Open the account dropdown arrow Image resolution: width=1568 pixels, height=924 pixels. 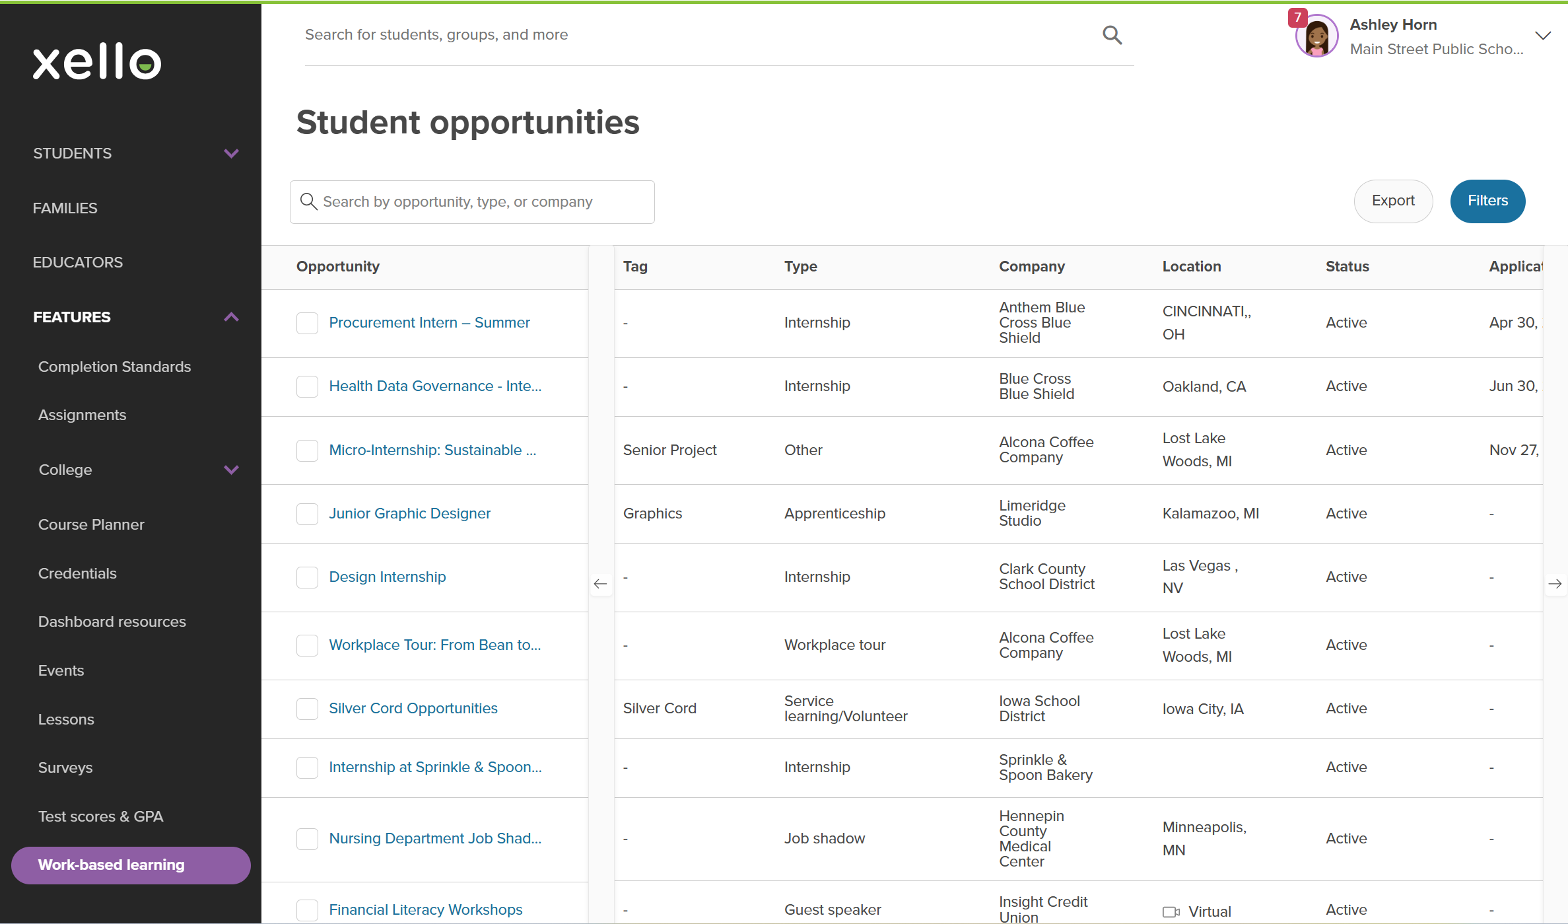coord(1543,36)
